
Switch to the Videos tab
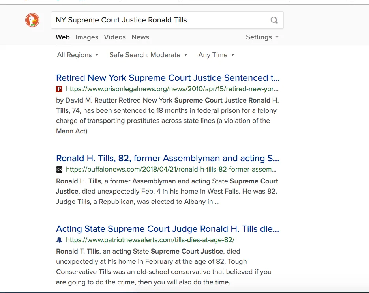[x=115, y=37]
